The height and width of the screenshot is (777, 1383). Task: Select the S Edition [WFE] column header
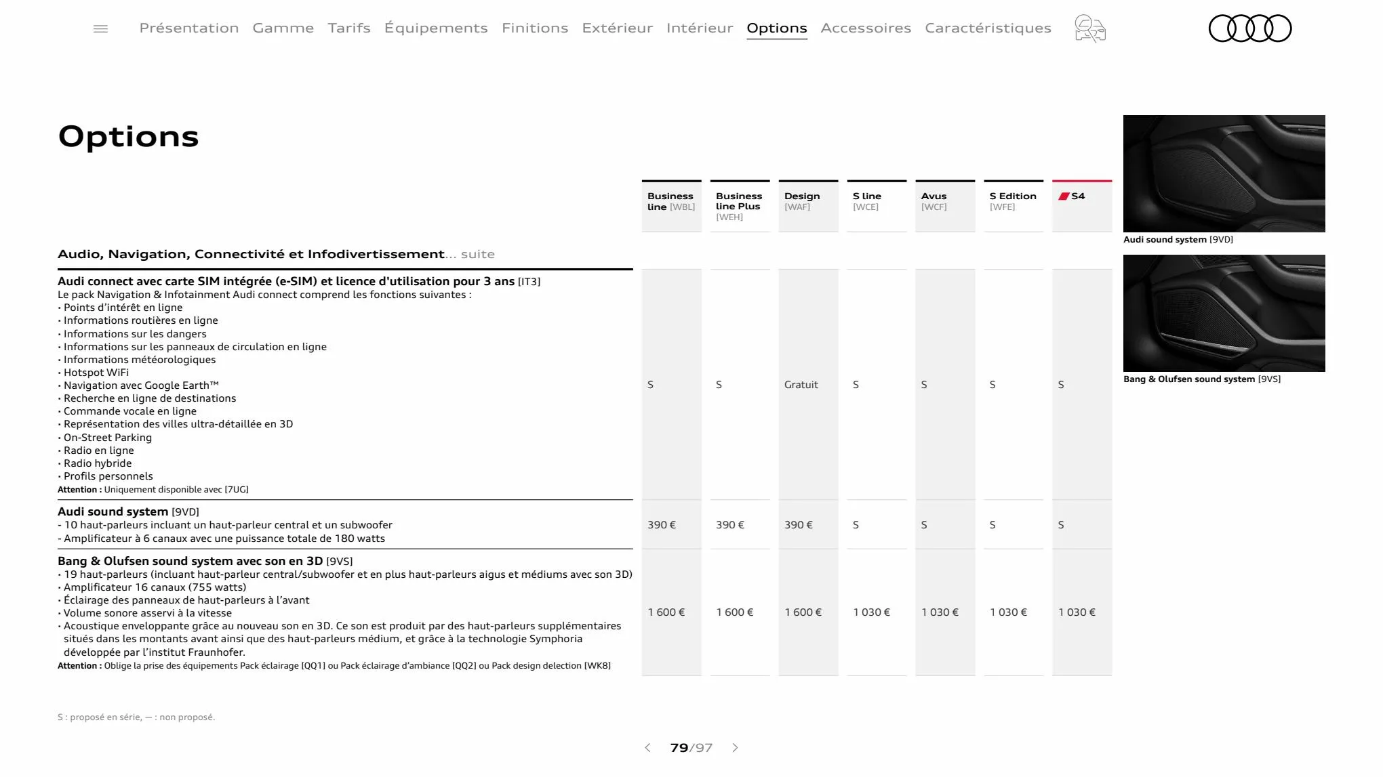tap(1014, 206)
